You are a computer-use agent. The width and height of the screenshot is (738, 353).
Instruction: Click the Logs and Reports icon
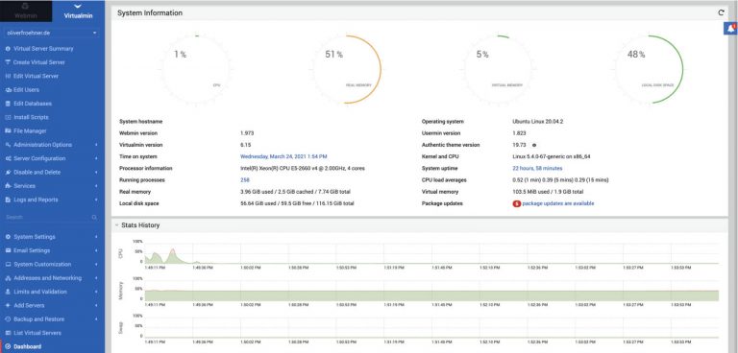tap(8, 200)
